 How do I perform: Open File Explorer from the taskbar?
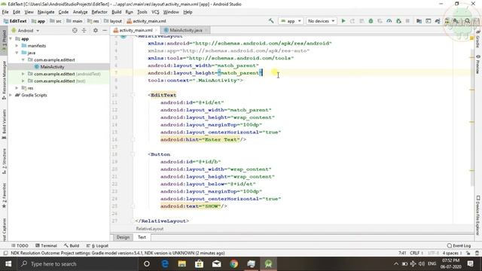182,263
